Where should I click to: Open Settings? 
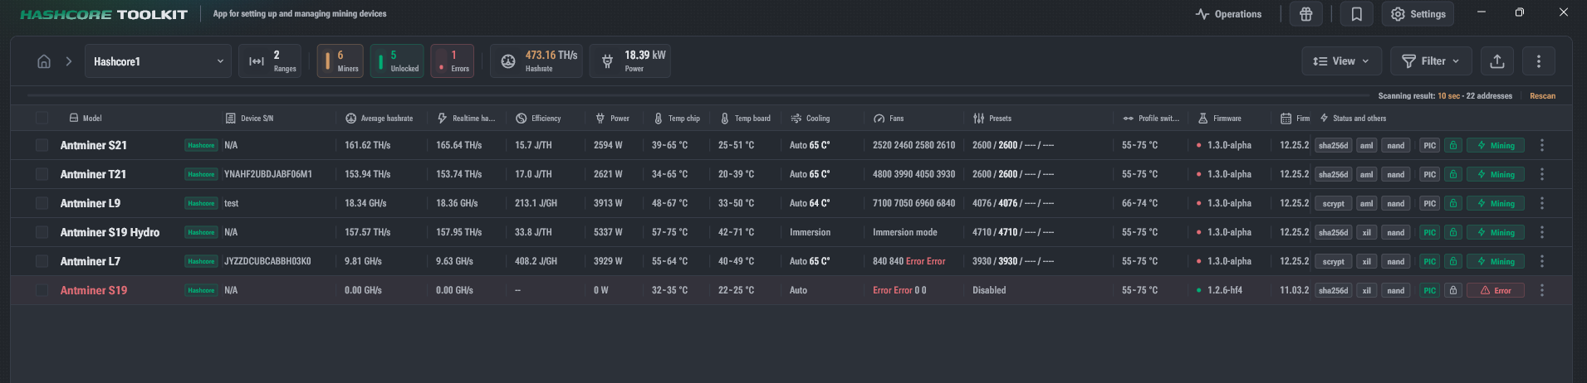pyautogui.click(x=1419, y=14)
